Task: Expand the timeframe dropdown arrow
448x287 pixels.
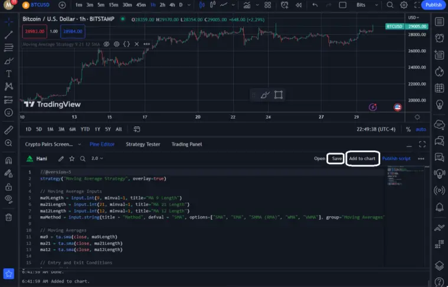Action: pyautogui.click(x=189, y=5)
